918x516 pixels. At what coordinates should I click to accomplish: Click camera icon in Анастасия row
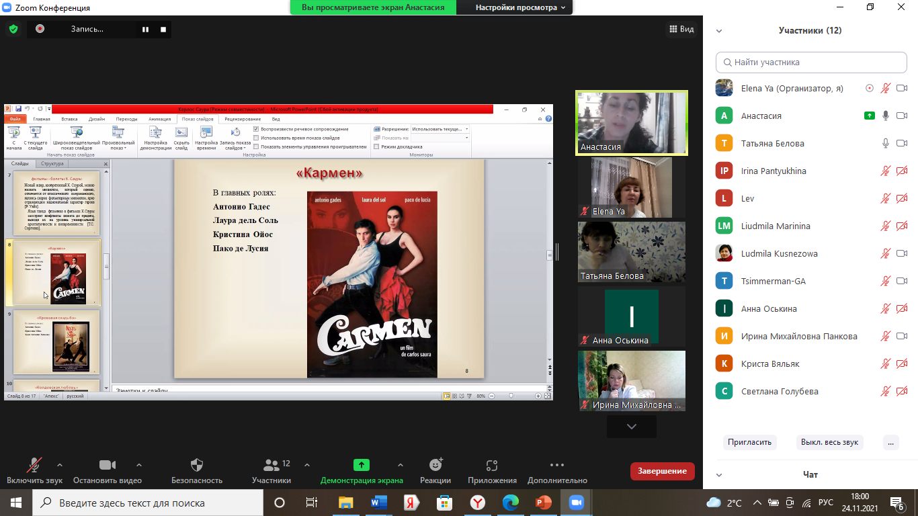coord(902,116)
